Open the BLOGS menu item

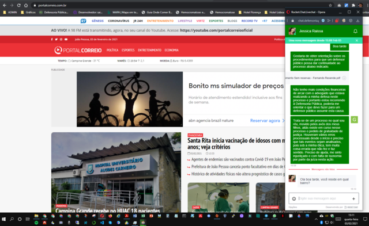click(x=232, y=21)
